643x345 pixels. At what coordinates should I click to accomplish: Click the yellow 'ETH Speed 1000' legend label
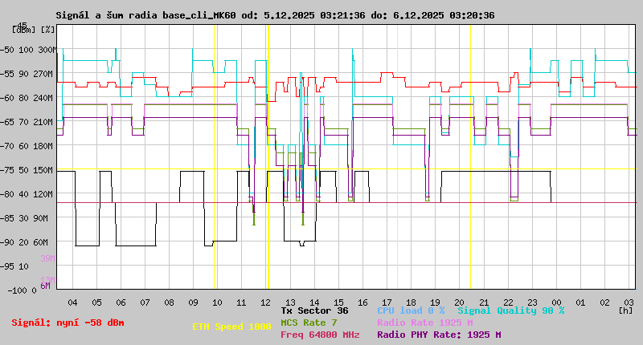pos(231,327)
